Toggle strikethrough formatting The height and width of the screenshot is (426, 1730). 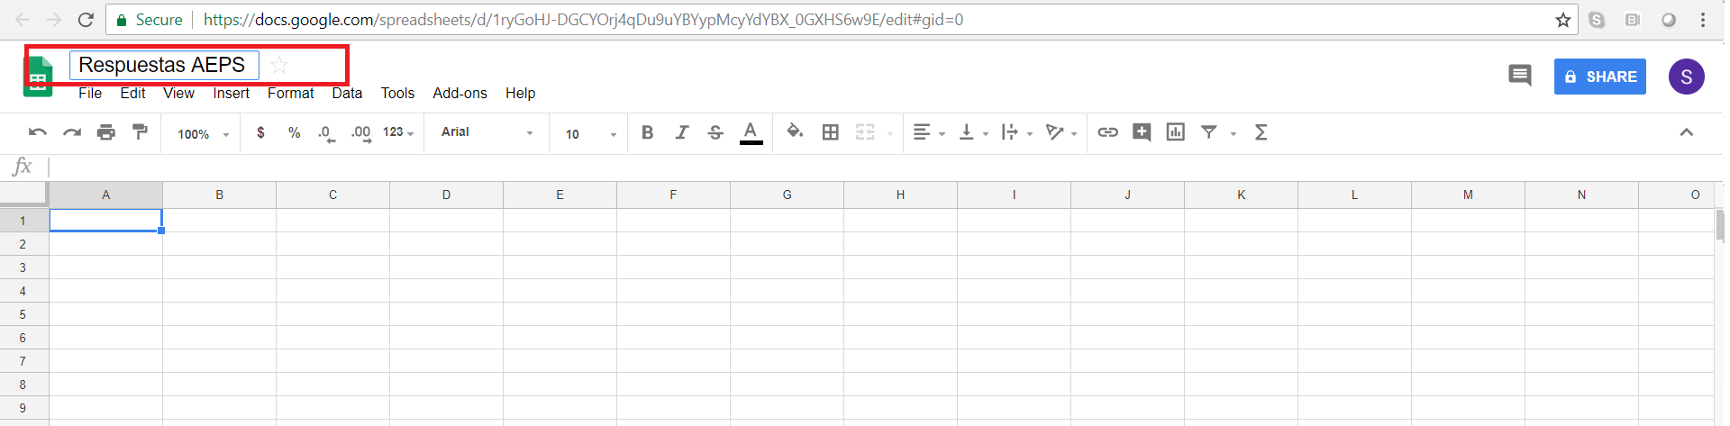pos(715,132)
